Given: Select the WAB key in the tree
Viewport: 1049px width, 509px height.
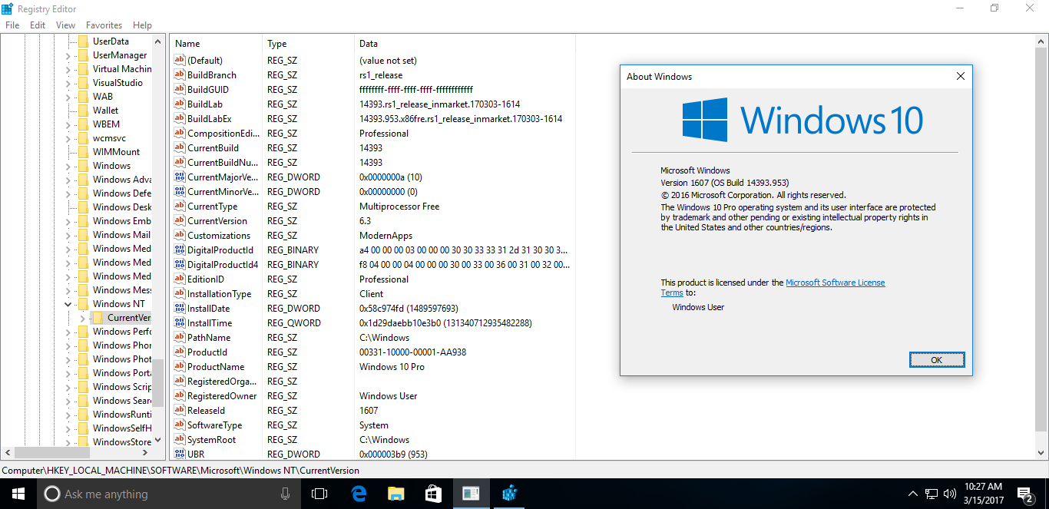Looking at the screenshot, I should click(103, 97).
